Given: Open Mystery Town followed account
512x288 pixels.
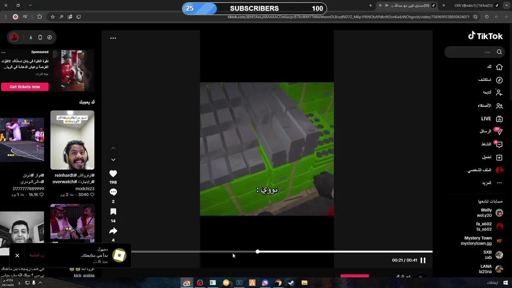Looking at the screenshot, I should tap(482, 241).
